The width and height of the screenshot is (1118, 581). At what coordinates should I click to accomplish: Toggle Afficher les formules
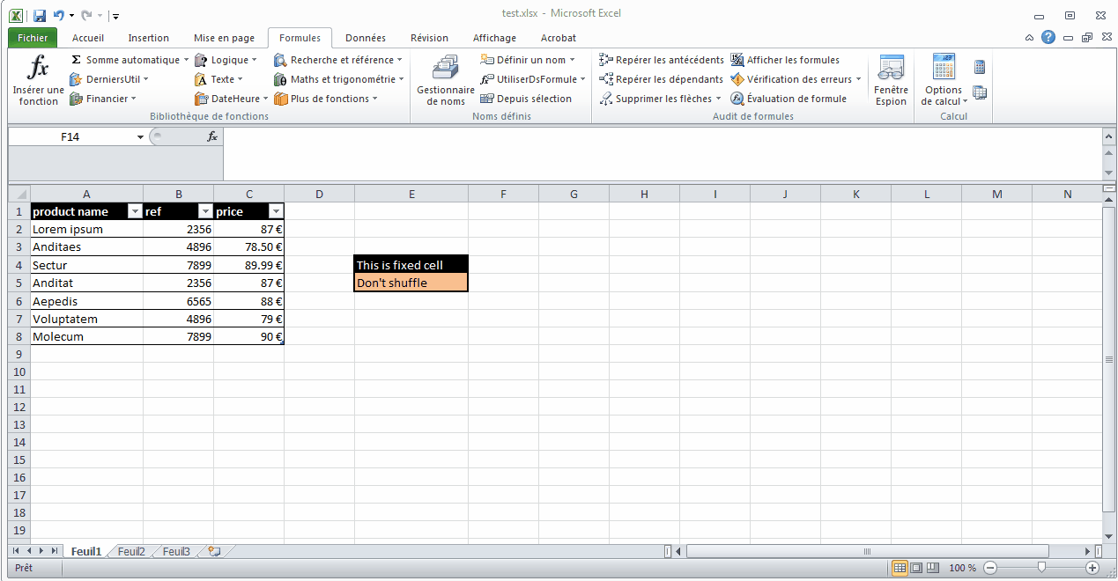(x=785, y=60)
